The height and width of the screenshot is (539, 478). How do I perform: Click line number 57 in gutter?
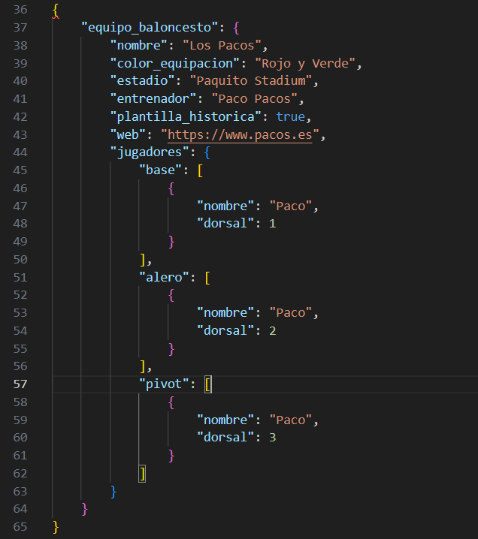[x=20, y=384]
